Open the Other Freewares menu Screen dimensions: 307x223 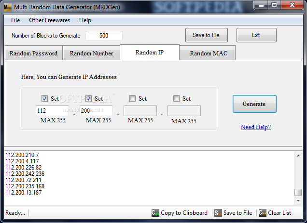click(49, 20)
